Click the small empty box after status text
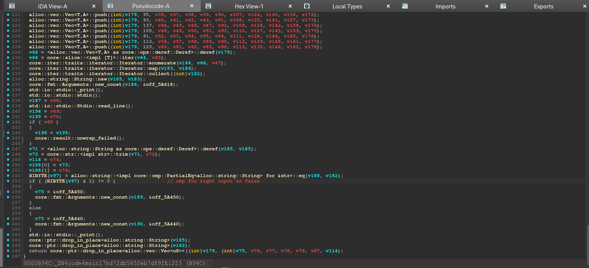 (210, 263)
